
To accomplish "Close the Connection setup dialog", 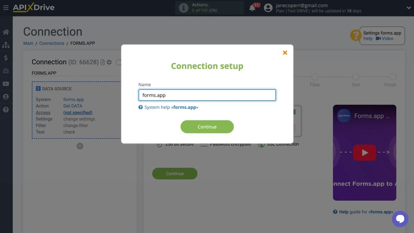I will pos(285,52).
